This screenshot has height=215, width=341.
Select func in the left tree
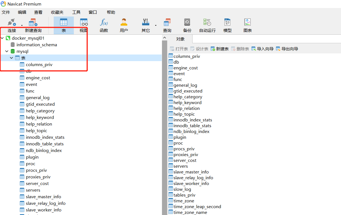30,91
